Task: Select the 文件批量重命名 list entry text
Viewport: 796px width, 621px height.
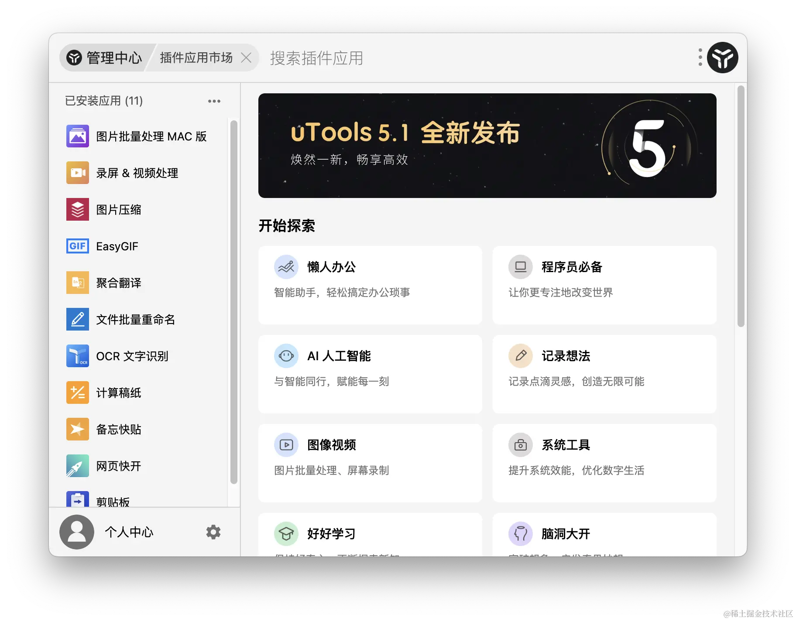Action: coord(136,320)
